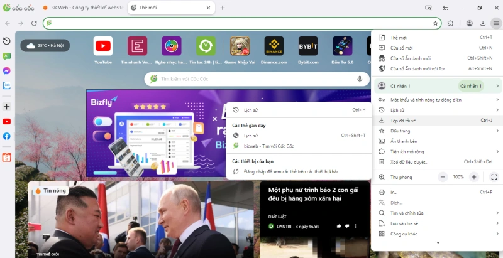Open Zalo from the sidebar
This screenshot has height=258, width=503.
(x=6, y=85)
